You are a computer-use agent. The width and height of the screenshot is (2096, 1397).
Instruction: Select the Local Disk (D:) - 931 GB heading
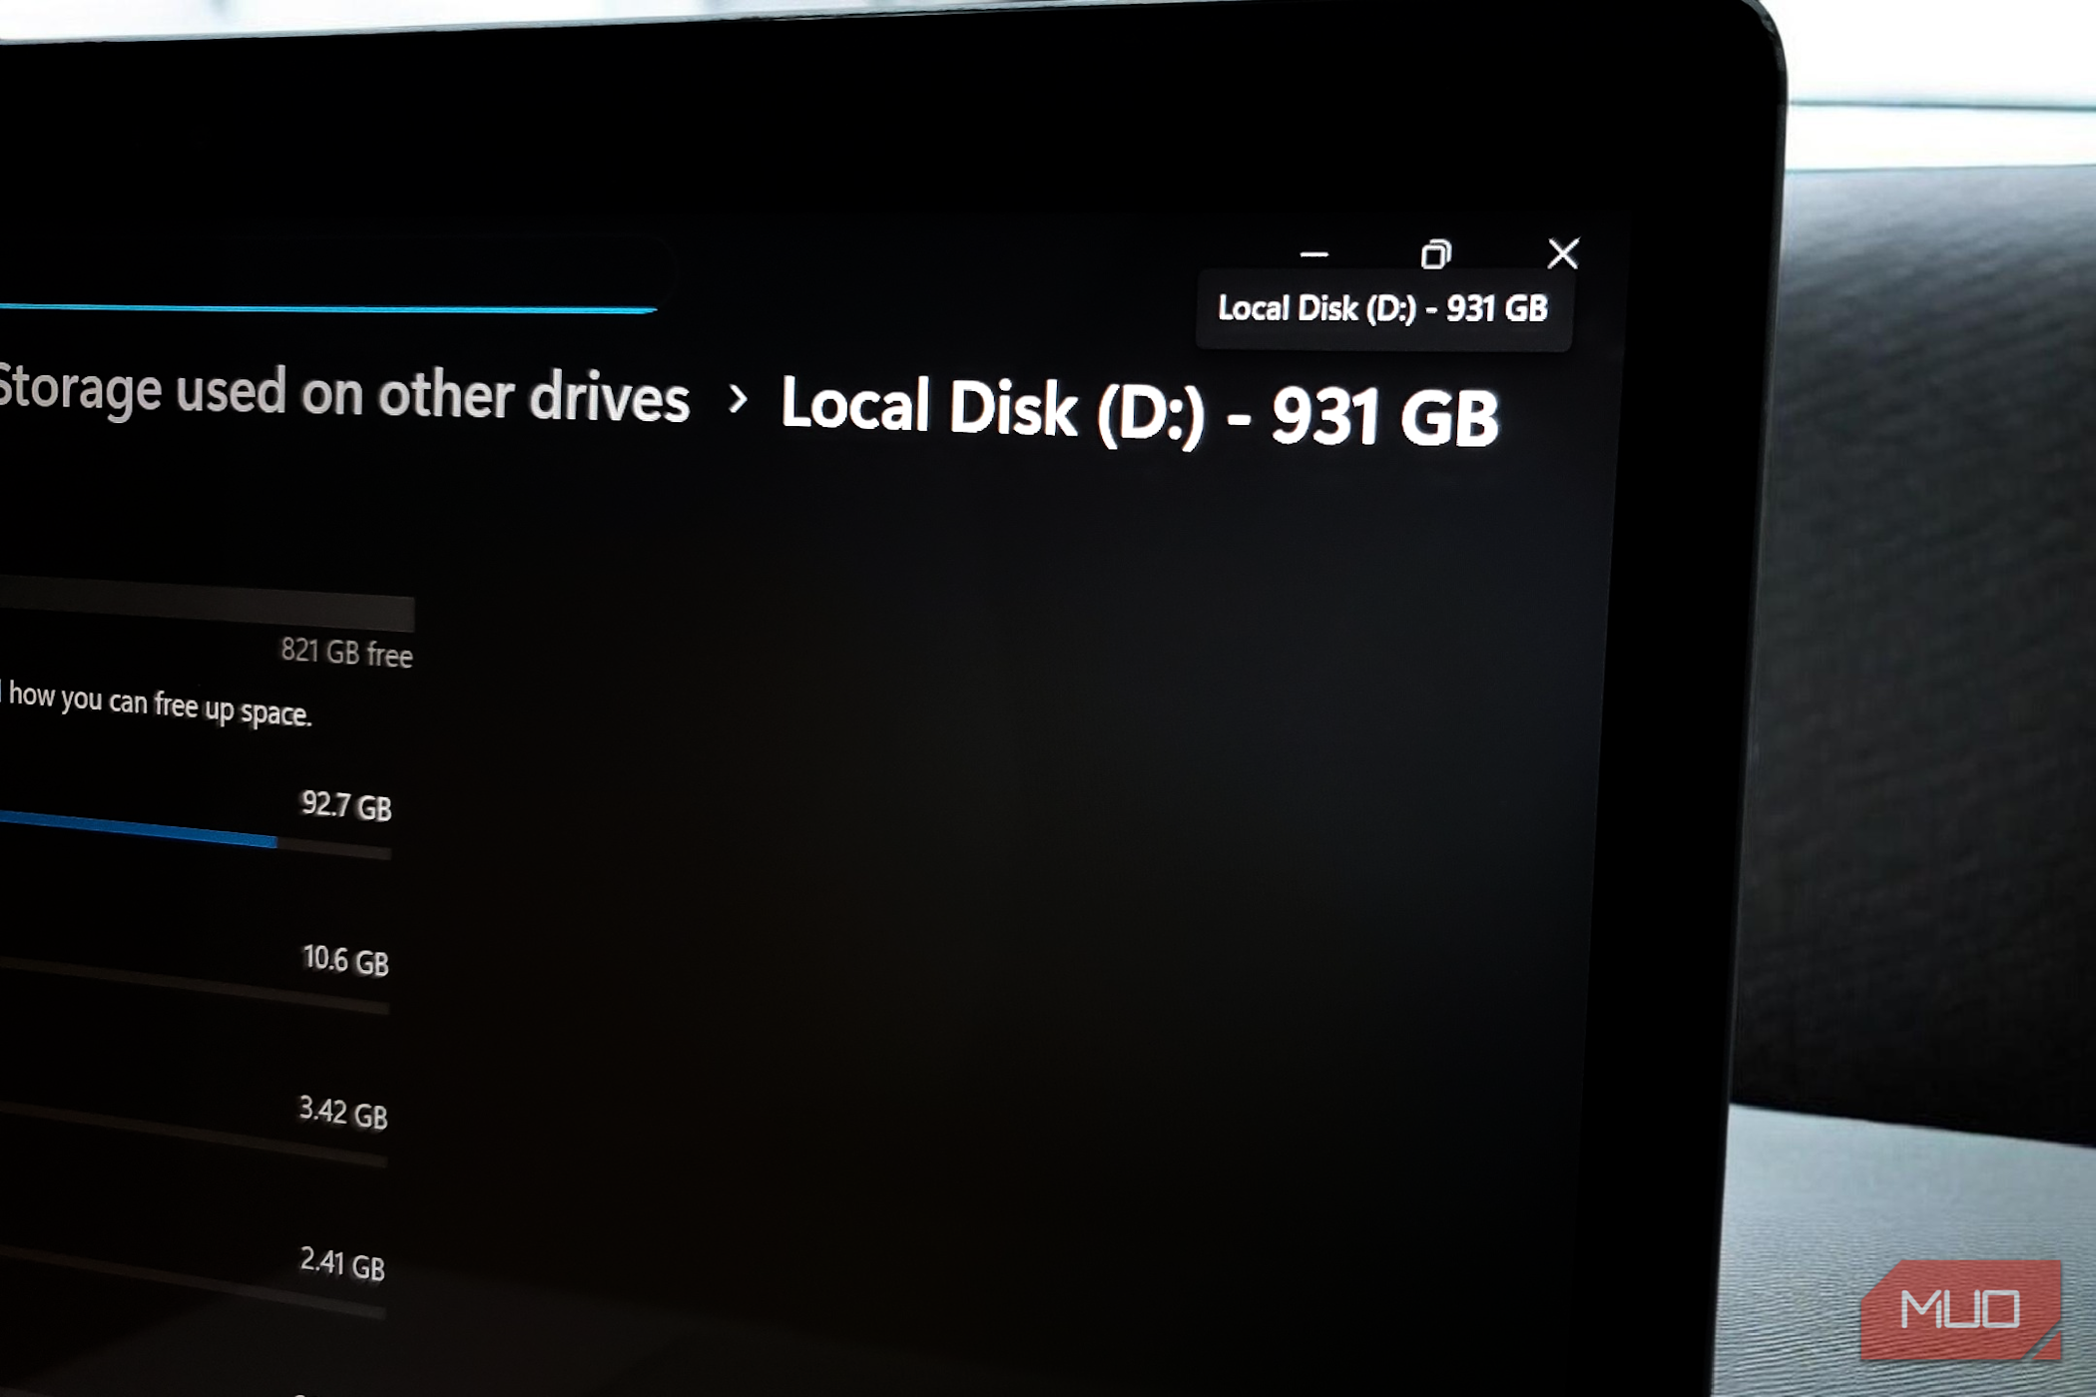point(1140,411)
